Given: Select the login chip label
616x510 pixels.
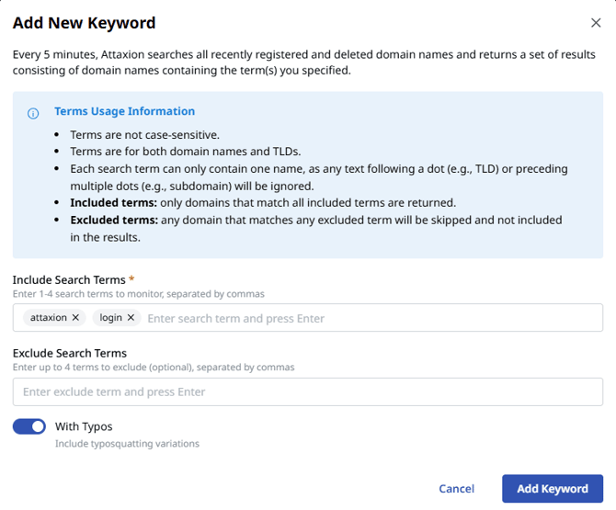Looking at the screenshot, I should [110, 317].
